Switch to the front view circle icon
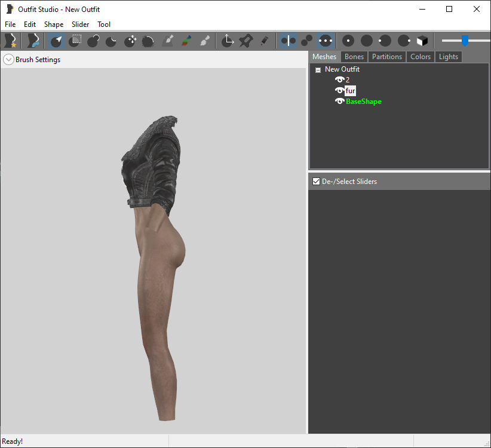The width and height of the screenshot is (491, 448). (348, 41)
